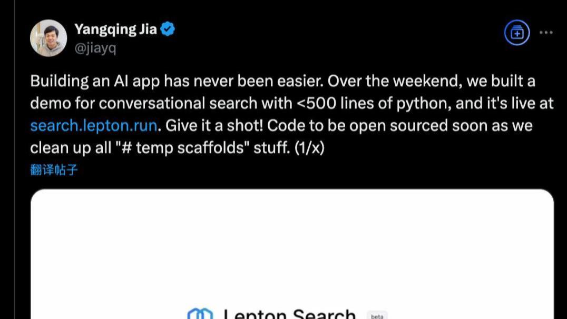This screenshot has width=567, height=319.
Task: Open Yangqing Jia's profile avatar
Action: tap(48, 38)
